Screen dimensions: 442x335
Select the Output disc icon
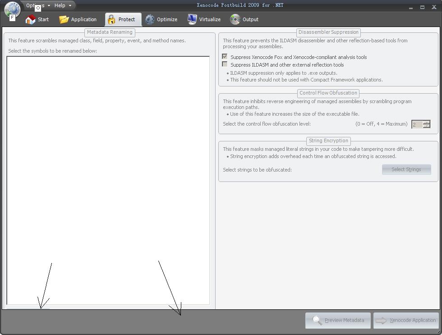coord(235,19)
